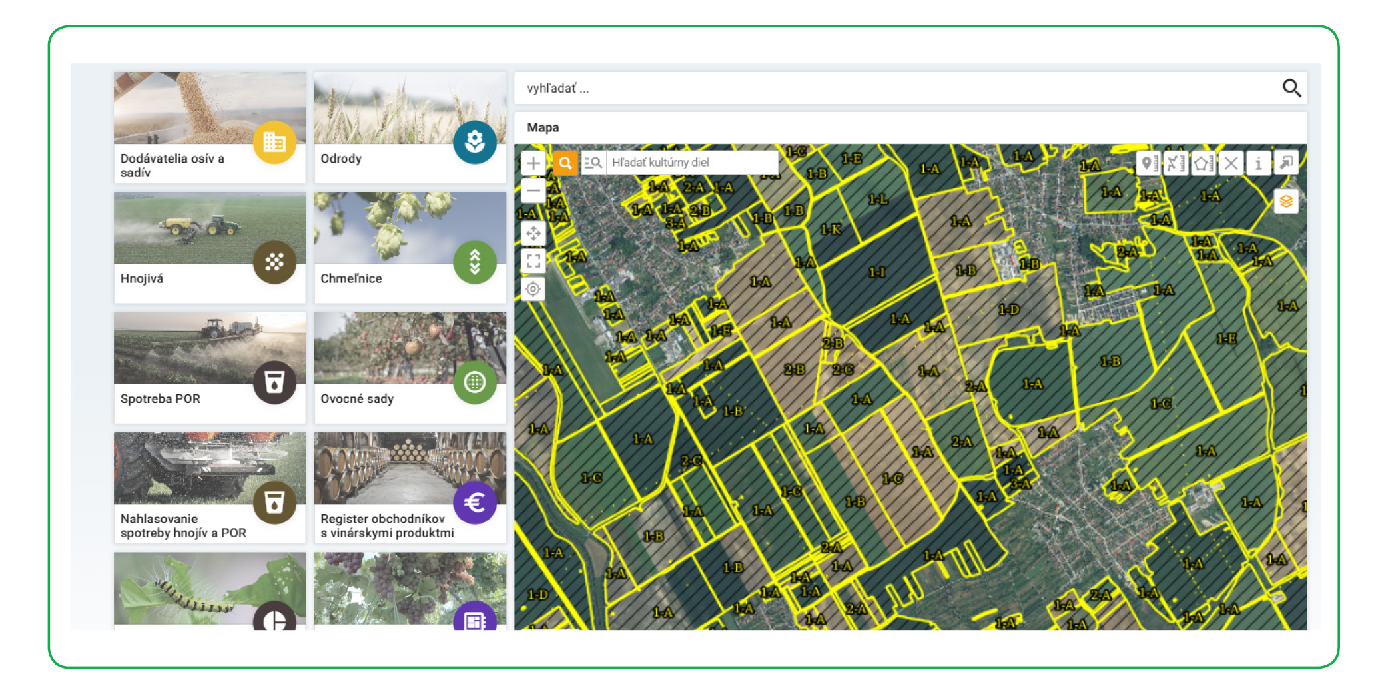Click the 'Hľadať kultúrny diel' input

(x=691, y=163)
